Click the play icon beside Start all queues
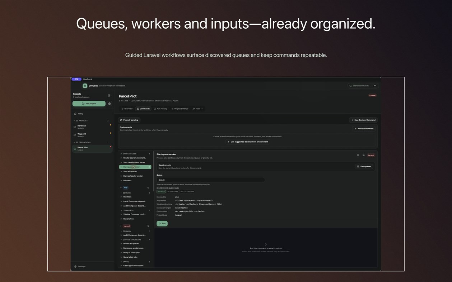The height and width of the screenshot is (282, 452). (x=121, y=172)
